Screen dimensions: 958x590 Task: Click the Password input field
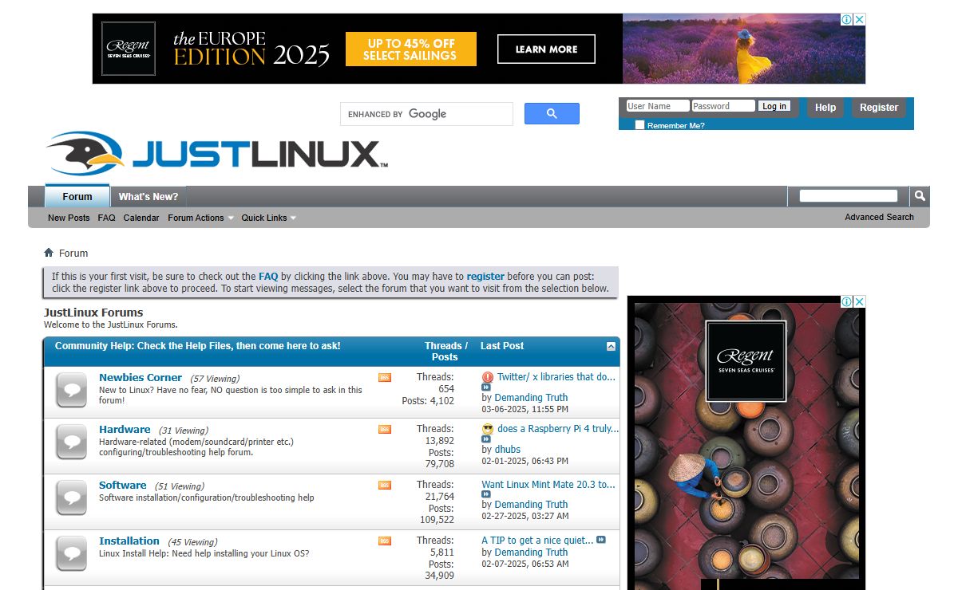(x=723, y=106)
